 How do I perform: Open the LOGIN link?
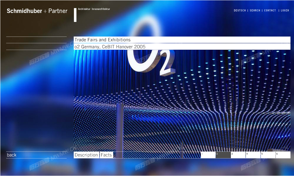tap(285, 11)
